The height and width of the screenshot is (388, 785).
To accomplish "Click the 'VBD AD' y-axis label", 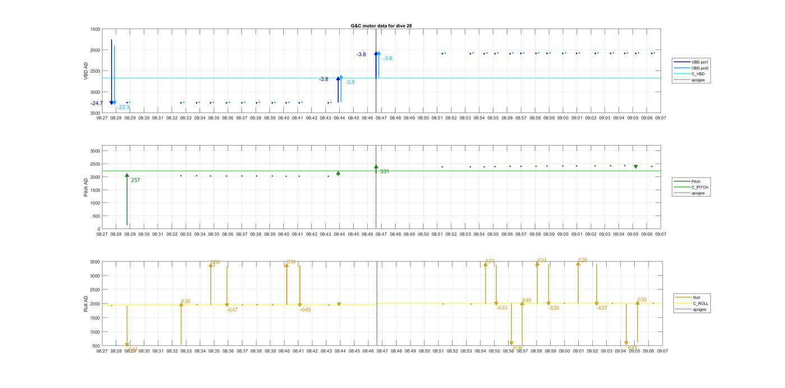I will point(86,71).
